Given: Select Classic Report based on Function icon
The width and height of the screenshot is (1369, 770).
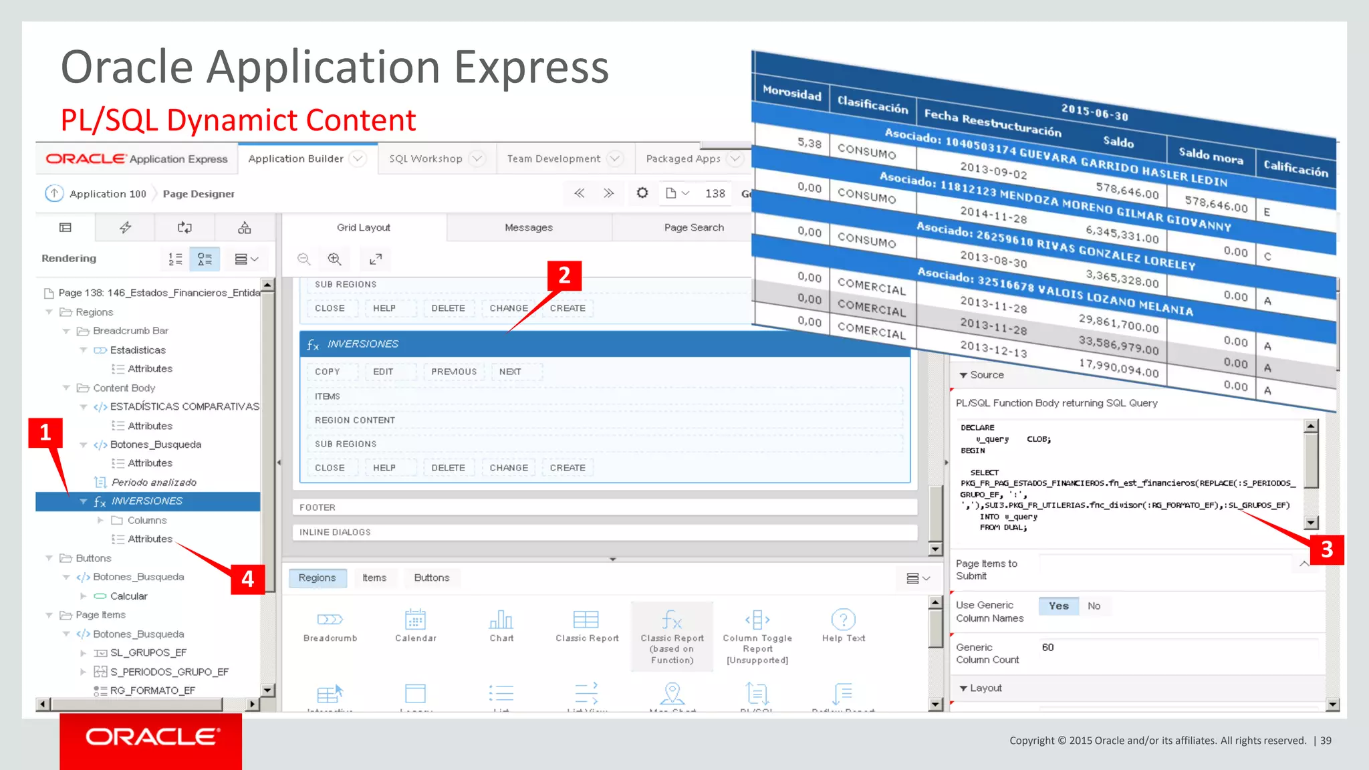Looking at the screenshot, I should (x=672, y=636).
